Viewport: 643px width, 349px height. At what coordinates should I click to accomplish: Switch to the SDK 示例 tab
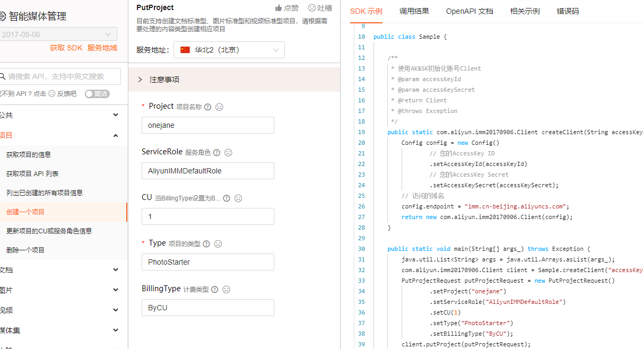click(x=366, y=11)
